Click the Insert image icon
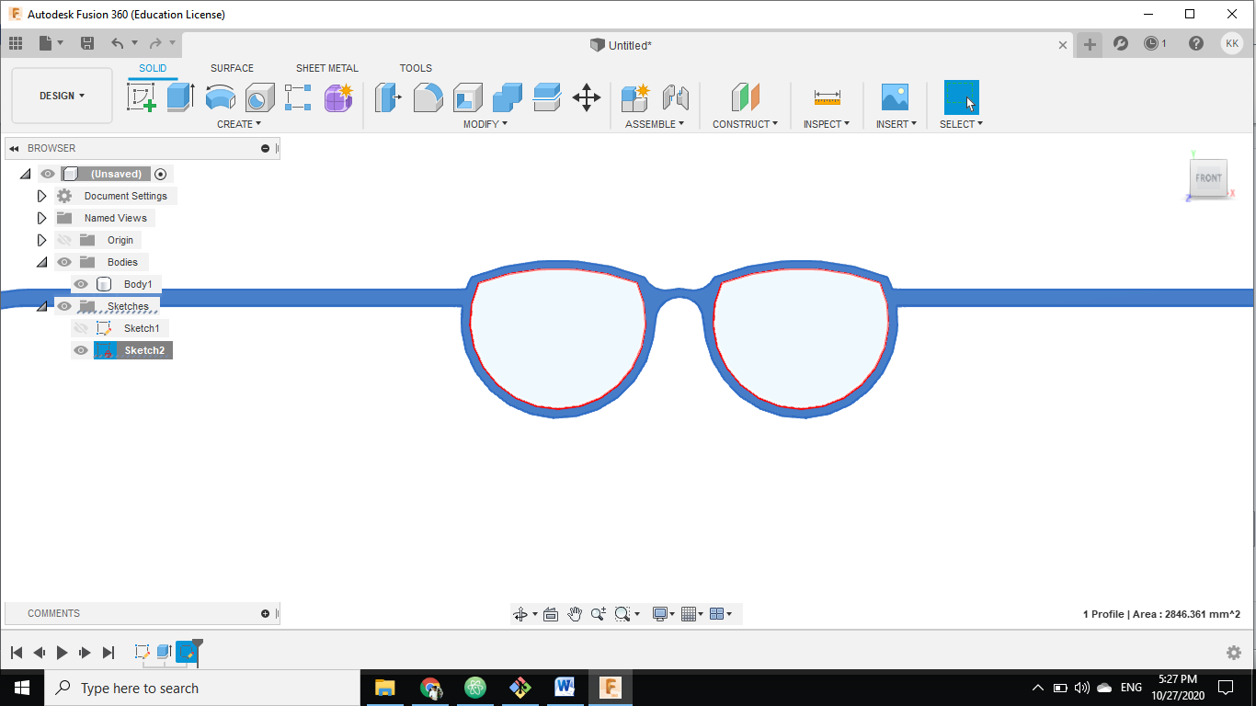Image resolution: width=1256 pixels, height=706 pixels. 895,97
